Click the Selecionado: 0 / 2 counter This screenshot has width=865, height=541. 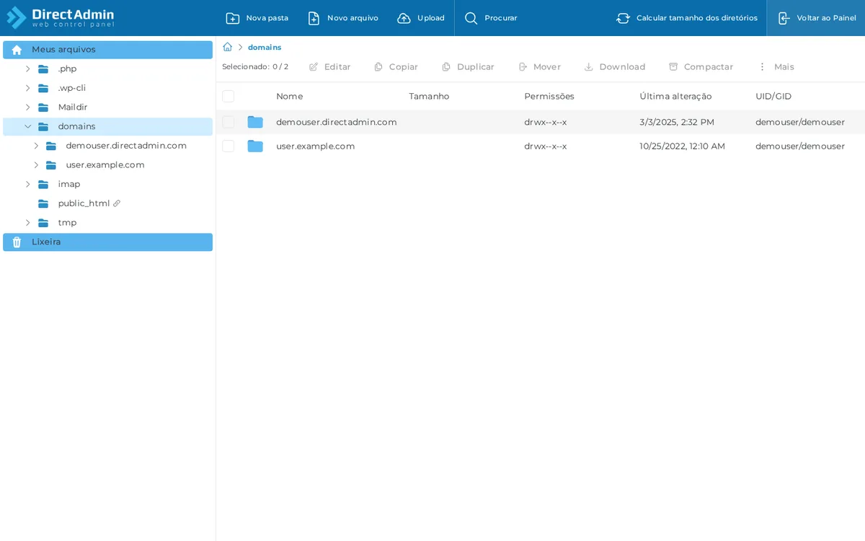255,66
